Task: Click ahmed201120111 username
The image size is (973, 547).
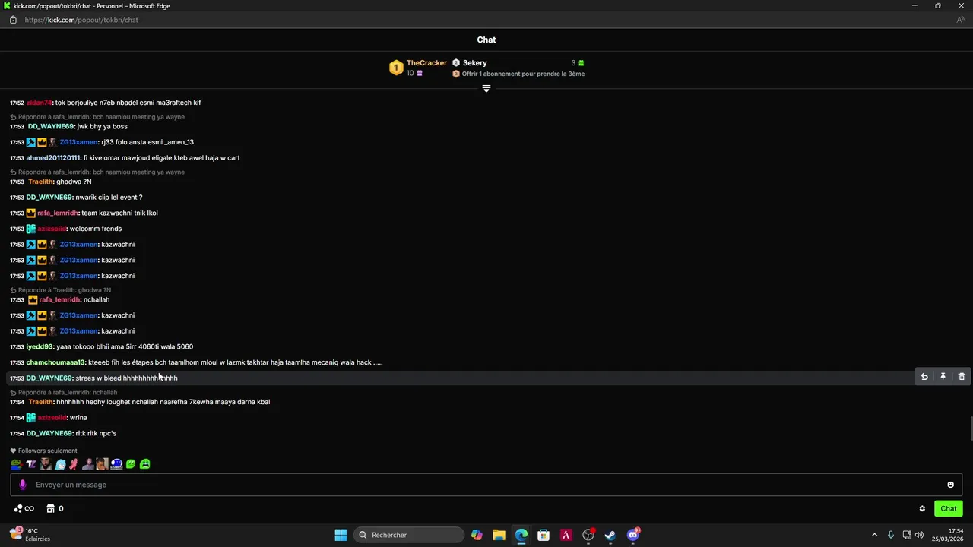Action: point(53,158)
